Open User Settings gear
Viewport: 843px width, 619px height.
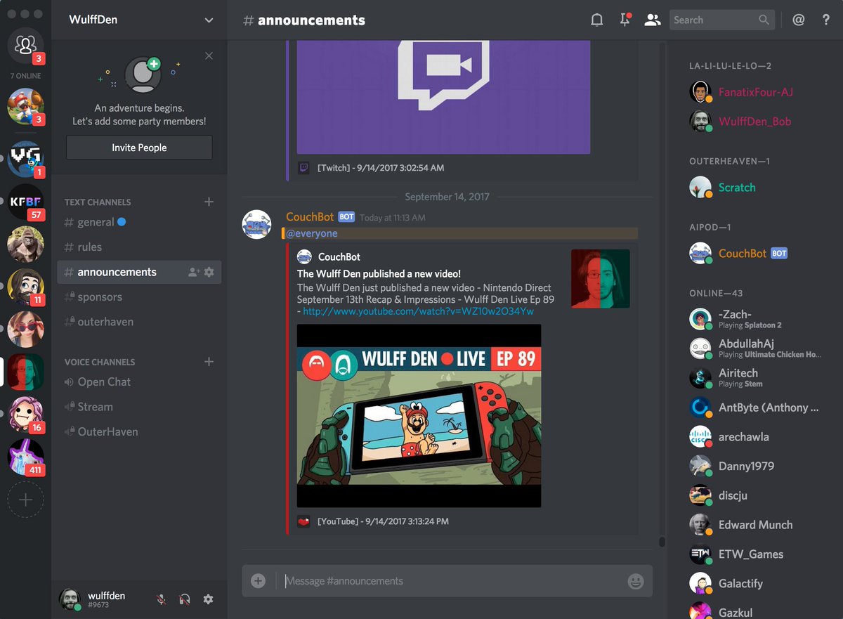click(x=208, y=599)
